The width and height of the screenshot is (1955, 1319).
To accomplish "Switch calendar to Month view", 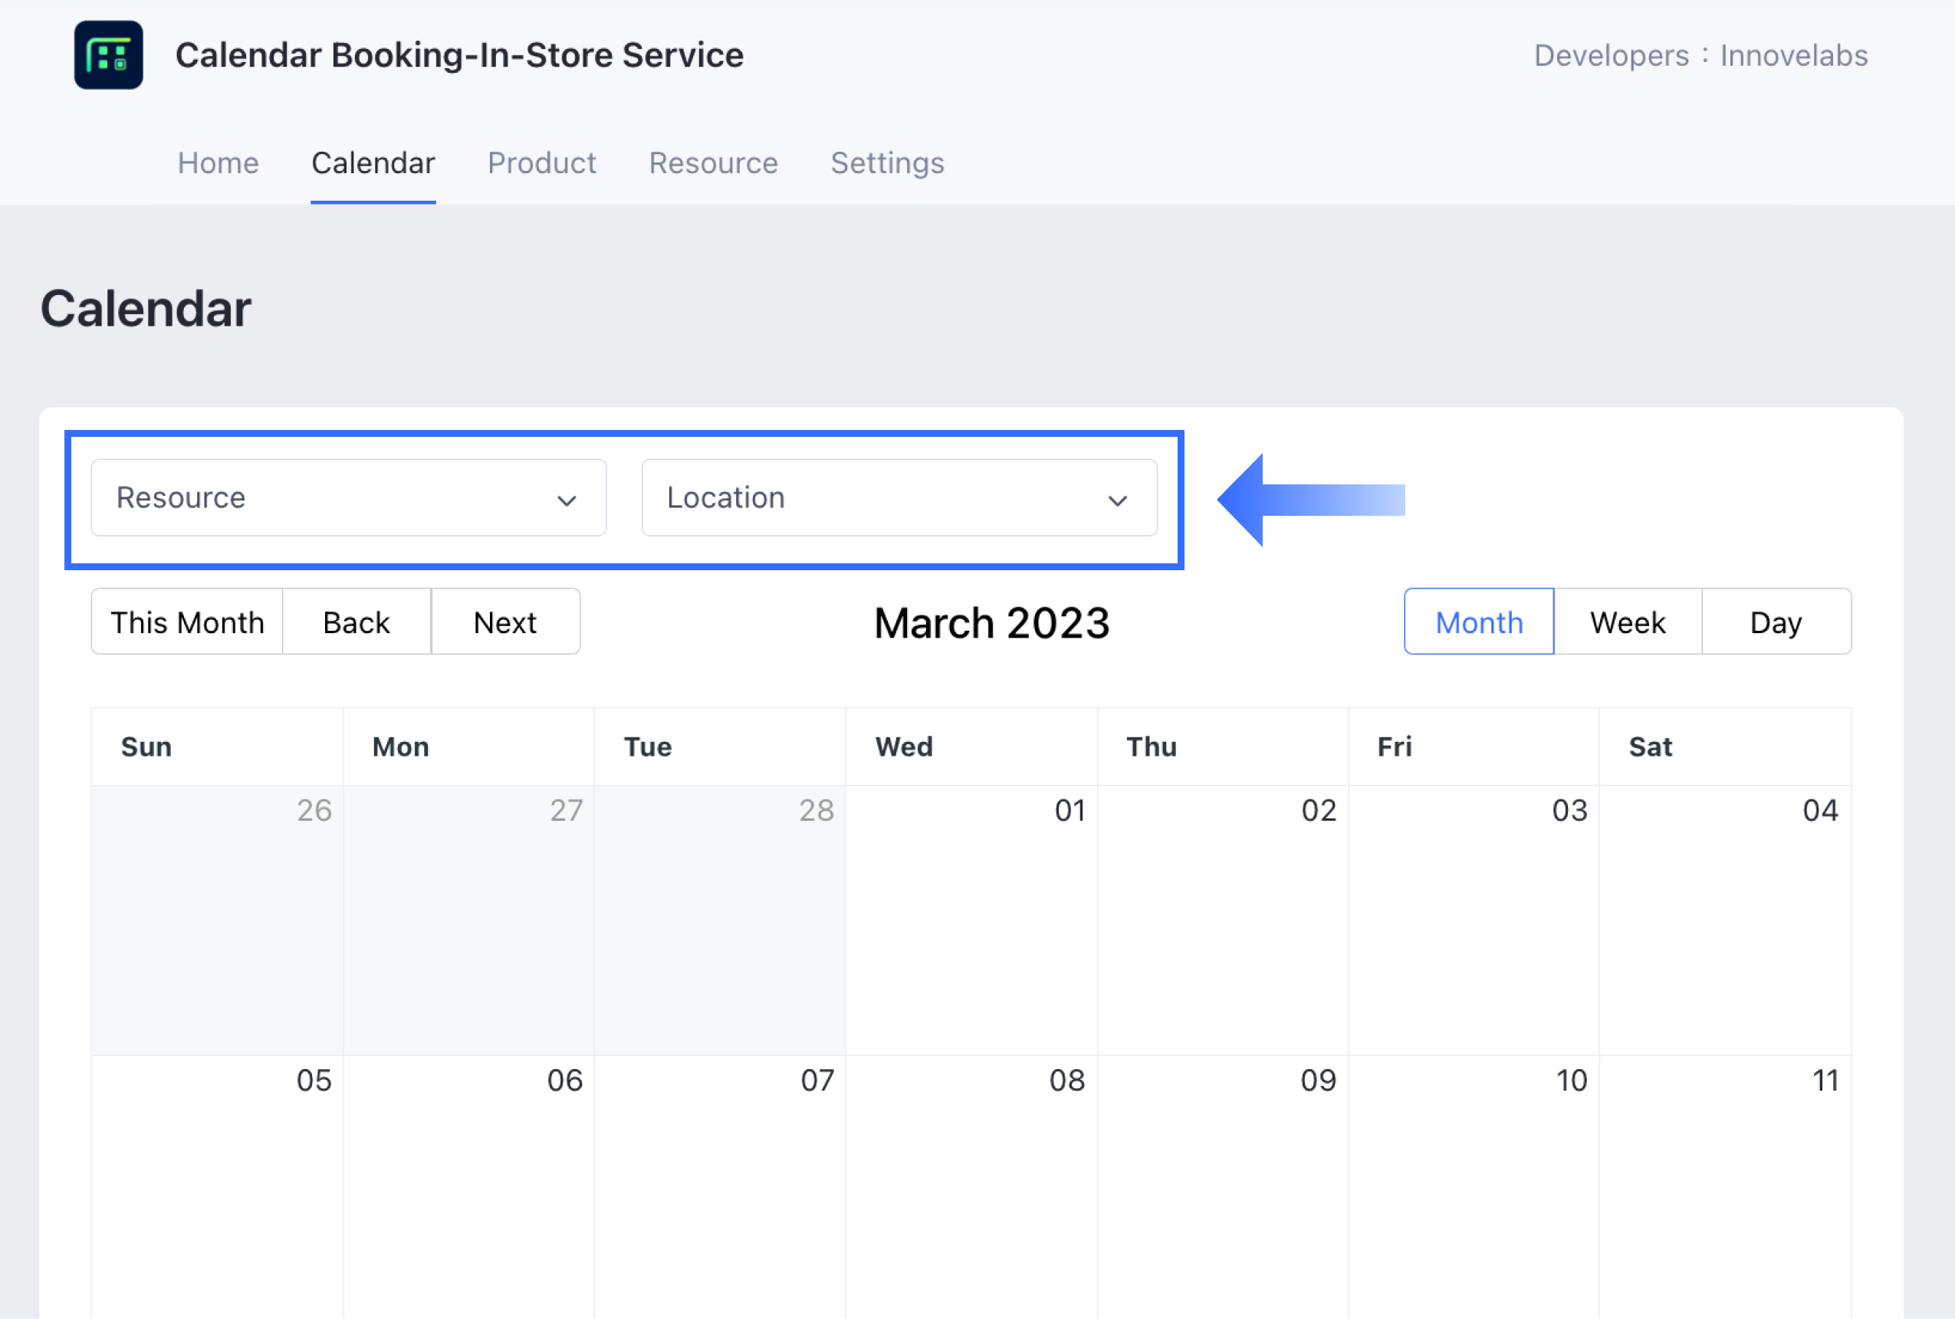I will (1478, 622).
